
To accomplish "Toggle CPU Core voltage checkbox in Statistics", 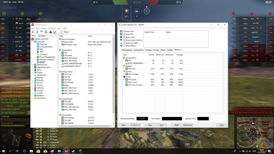I will click(x=127, y=69).
